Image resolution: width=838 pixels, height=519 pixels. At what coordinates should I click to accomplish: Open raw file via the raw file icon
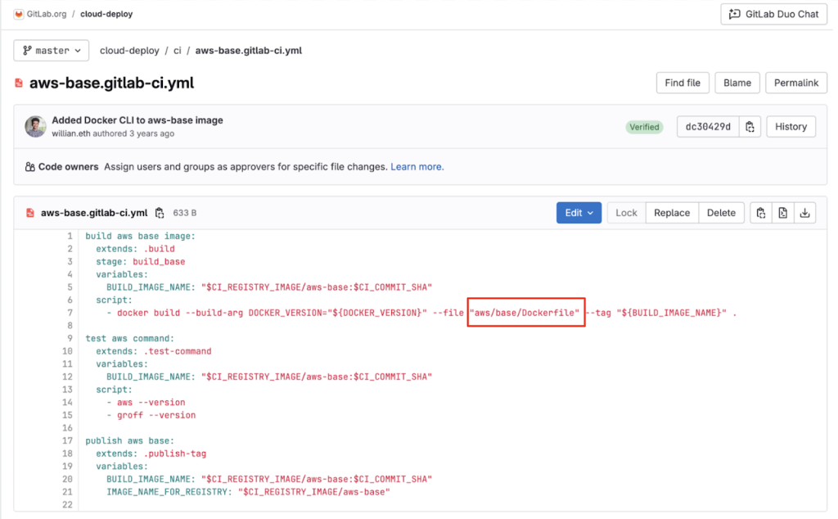pyautogui.click(x=782, y=212)
